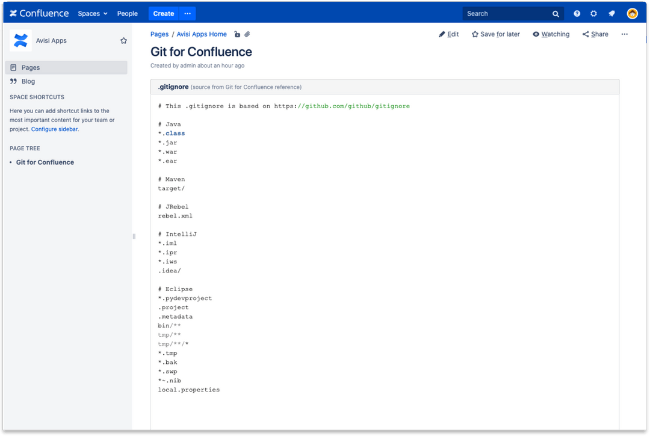Open the People menu
Screen dimensions: 650x436
pos(127,13)
